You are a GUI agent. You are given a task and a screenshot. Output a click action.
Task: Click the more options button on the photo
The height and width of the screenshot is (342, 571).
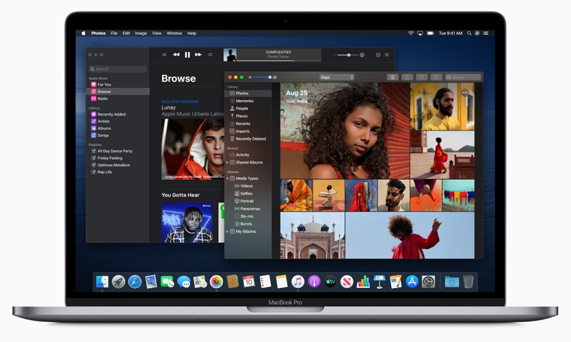tap(465, 92)
